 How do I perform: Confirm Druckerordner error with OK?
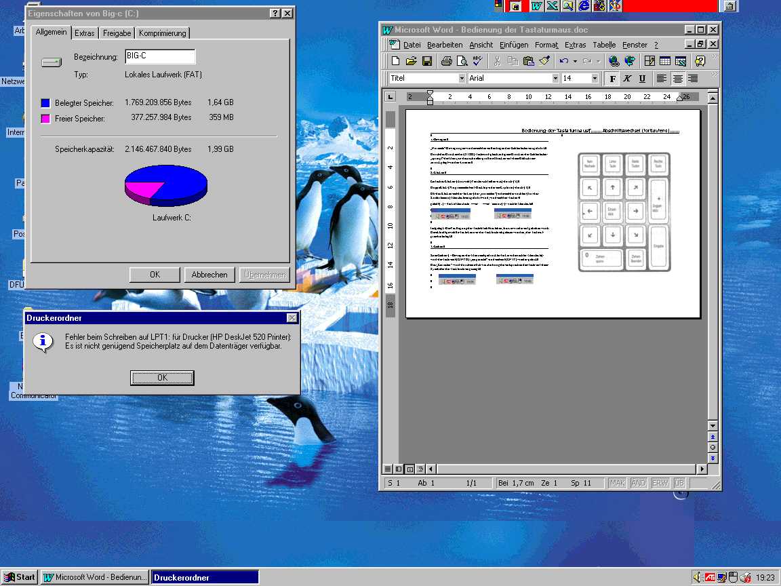tap(163, 378)
